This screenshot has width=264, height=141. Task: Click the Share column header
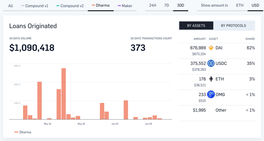point(250,39)
